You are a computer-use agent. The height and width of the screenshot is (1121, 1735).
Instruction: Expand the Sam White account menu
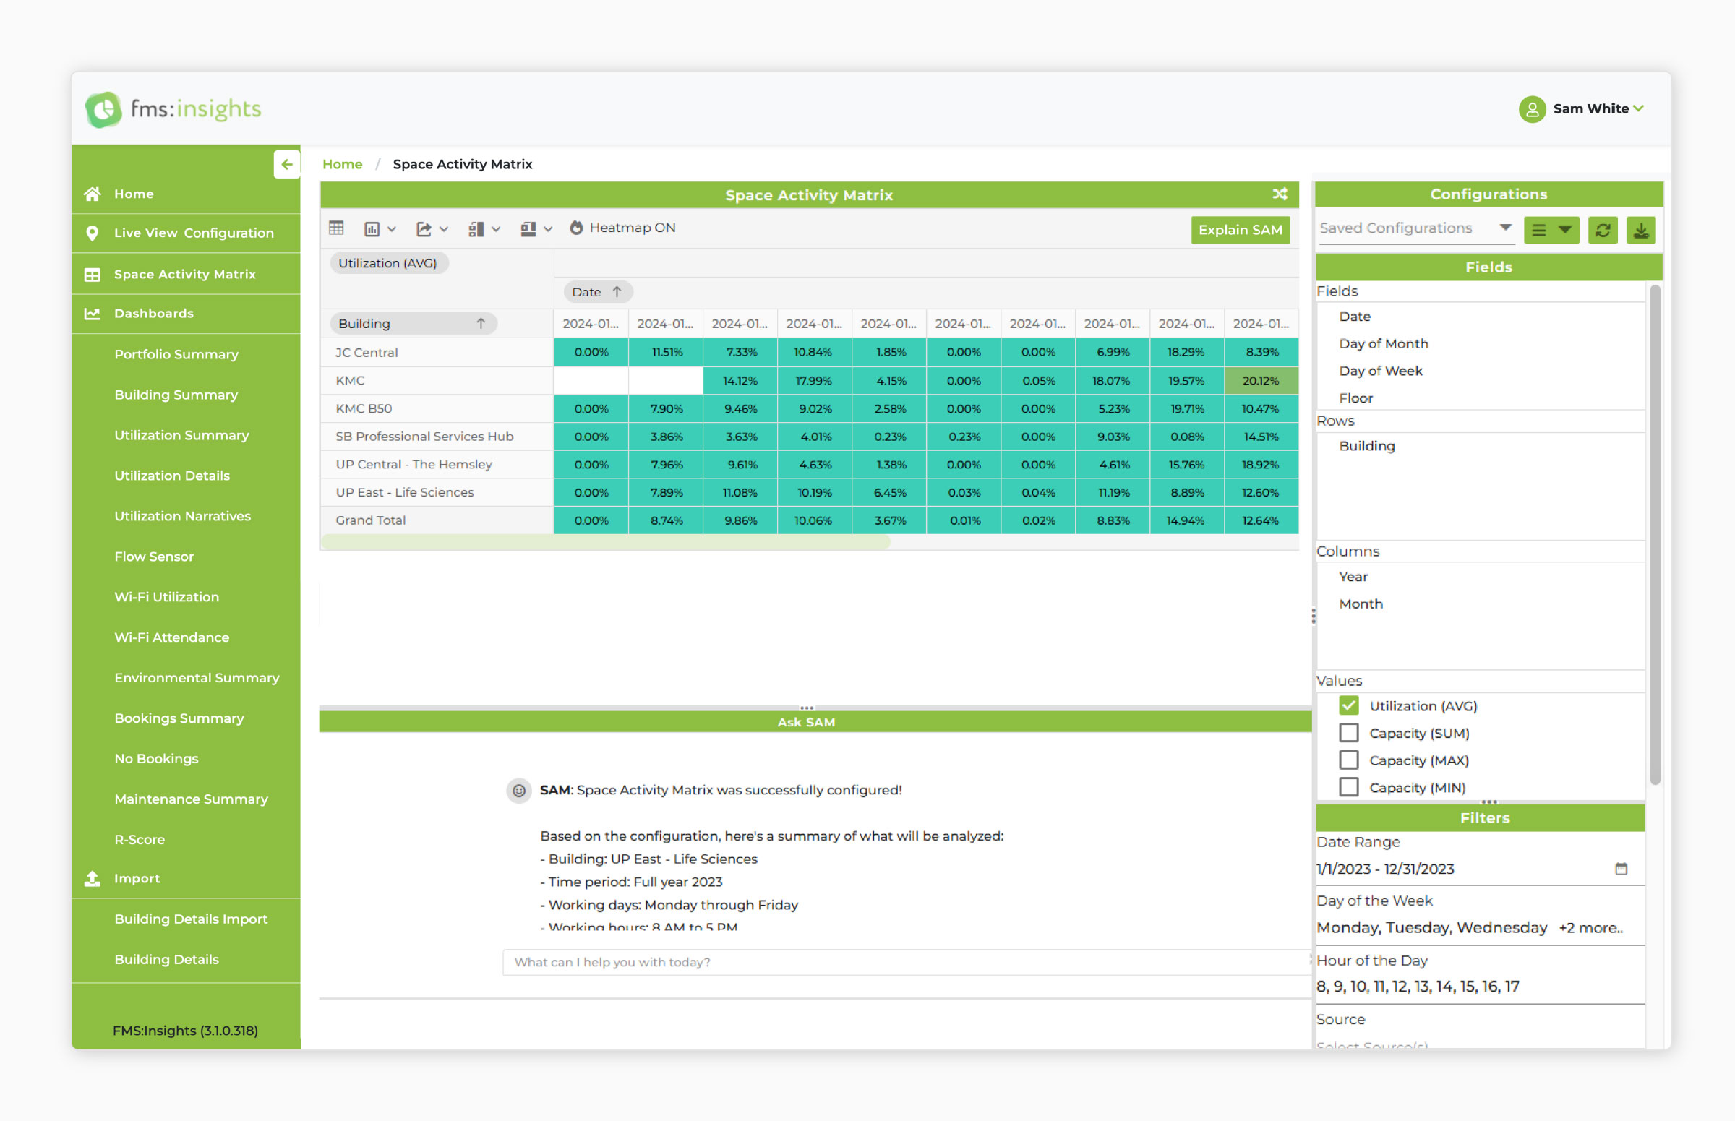pos(1638,108)
